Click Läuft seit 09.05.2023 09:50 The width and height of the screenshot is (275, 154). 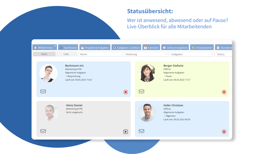pyautogui.click(x=177, y=119)
